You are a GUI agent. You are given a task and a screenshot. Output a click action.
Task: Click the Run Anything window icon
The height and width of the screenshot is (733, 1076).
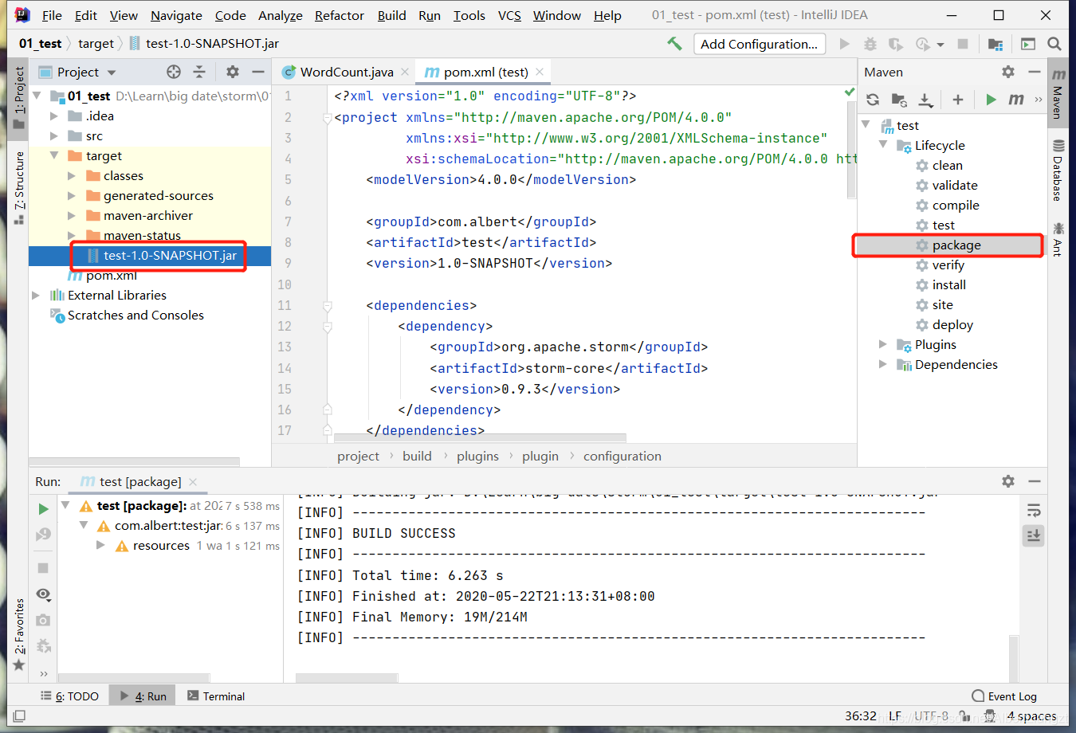tap(1028, 44)
